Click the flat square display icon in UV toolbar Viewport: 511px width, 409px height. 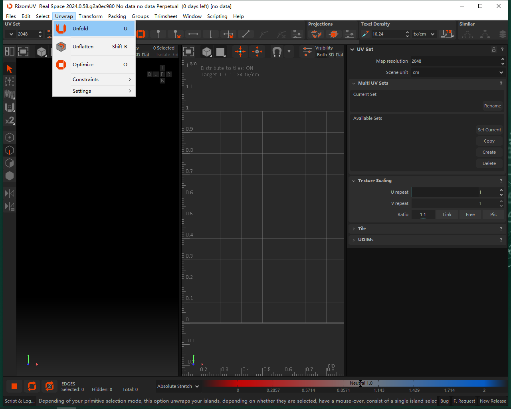[220, 52]
